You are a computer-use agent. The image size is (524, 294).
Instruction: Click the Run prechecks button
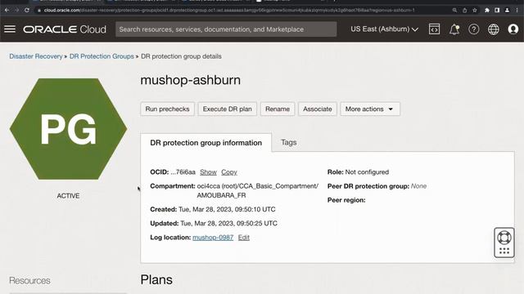167,109
